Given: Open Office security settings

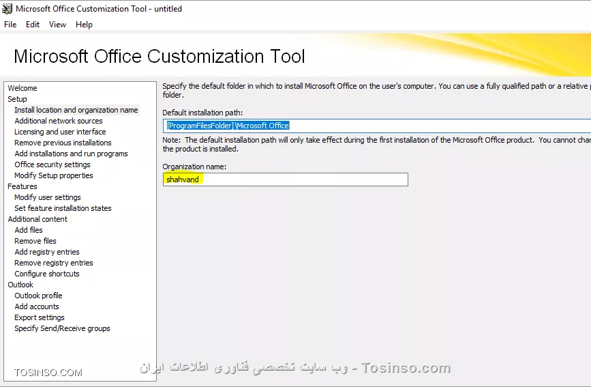Looking at the screenshot, I should (x=52, y=164).
